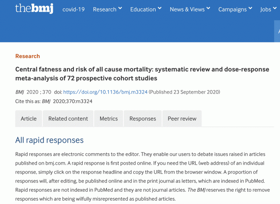
Task: Expand the Education dropdown chevron
Action: pyautogui.click(x=160, y=8)
